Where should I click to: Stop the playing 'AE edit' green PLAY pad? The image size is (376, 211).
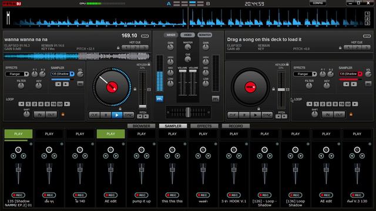pyautogui.click(x=111, y=134)
